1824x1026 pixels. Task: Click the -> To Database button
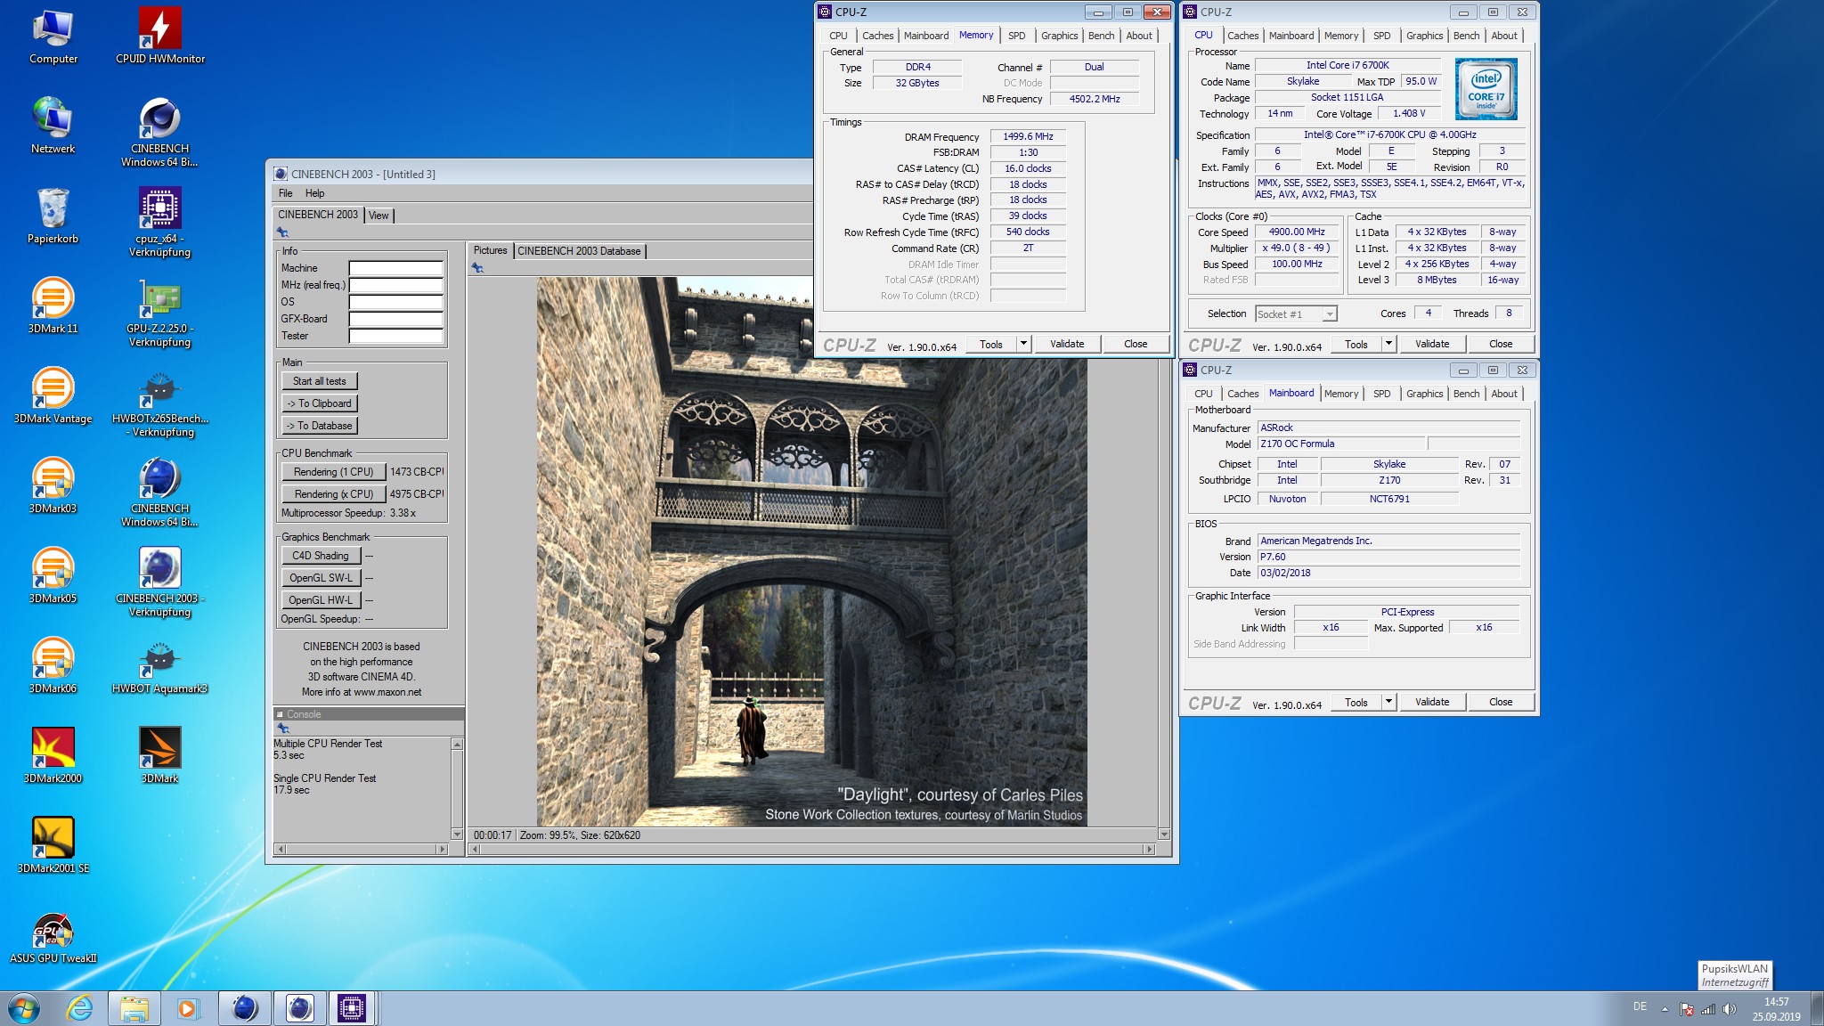[x=320, y=426]
